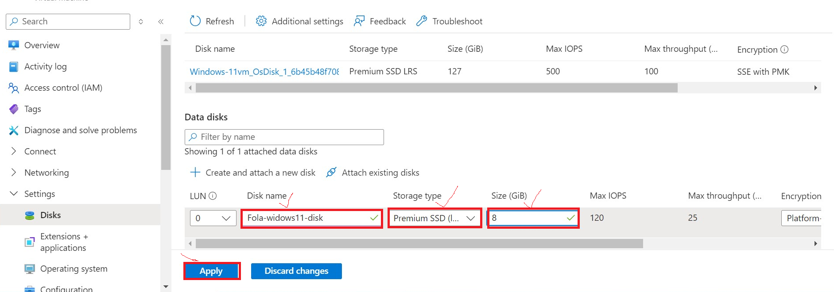Click the plus icon to create new disk
Image resolution: width=834 pixels, height=292 pixels.
coord(195,173)
